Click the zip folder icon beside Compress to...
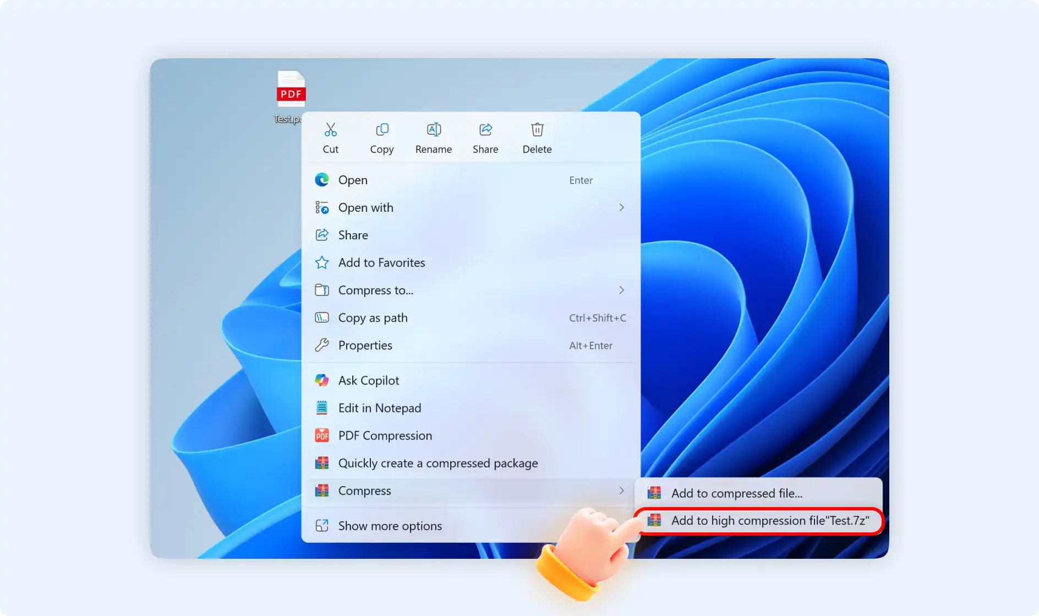 point(322,290)
